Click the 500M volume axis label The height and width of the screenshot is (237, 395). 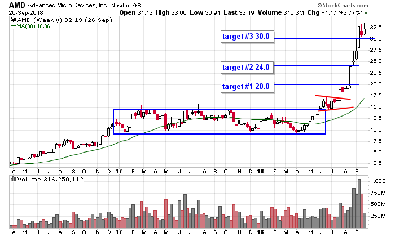[378, 204]
